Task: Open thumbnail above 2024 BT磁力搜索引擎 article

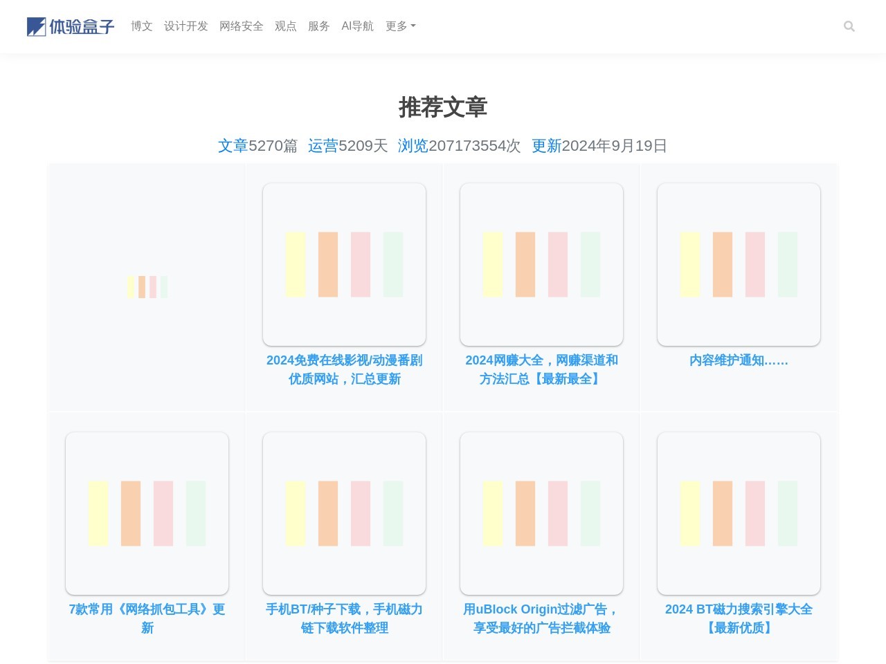Action: [739, 513]
